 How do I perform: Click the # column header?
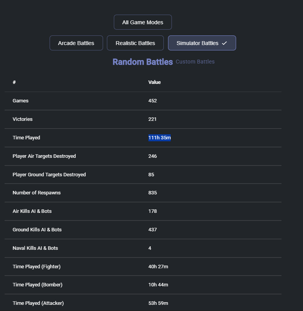tap(14, 82)
